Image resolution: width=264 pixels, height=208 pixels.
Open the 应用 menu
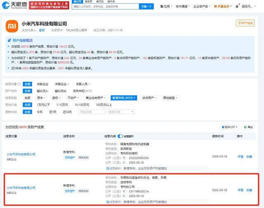coord(166,7)
